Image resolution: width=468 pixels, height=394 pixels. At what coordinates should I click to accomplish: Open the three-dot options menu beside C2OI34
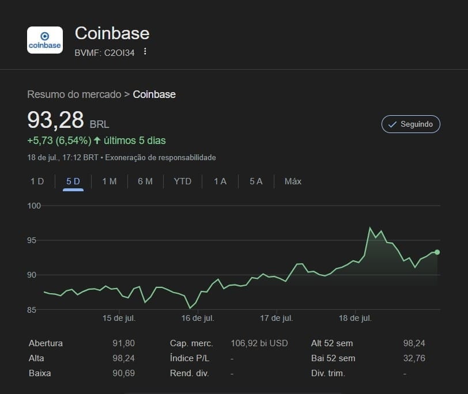tap(145, 51)
